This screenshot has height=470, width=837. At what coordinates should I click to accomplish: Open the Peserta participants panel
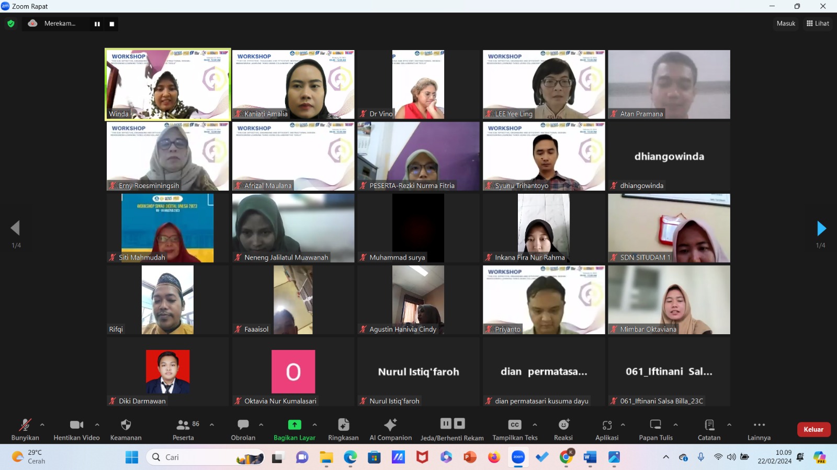[x=183, y=429]
